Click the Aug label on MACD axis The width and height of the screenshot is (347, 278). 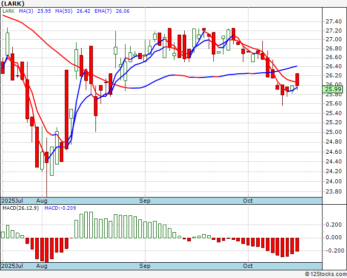42,266
